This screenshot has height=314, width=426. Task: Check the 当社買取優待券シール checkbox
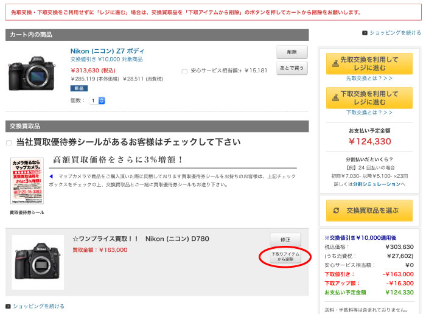[x=9, y=142]
